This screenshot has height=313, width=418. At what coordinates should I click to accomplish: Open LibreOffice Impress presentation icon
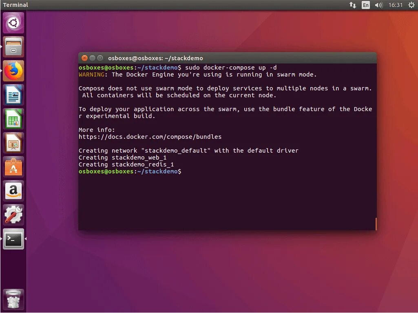pyautogui.click(x=13, y=143)
